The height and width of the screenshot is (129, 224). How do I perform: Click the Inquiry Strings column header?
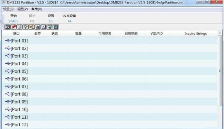pos(195,34)
